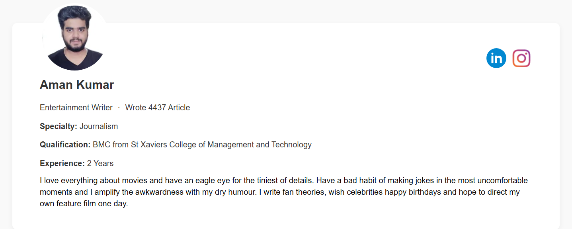The height and width of the screenshot is (229, 572).
Task: Click the 2 Years experience value
Action: pos(100,163)
